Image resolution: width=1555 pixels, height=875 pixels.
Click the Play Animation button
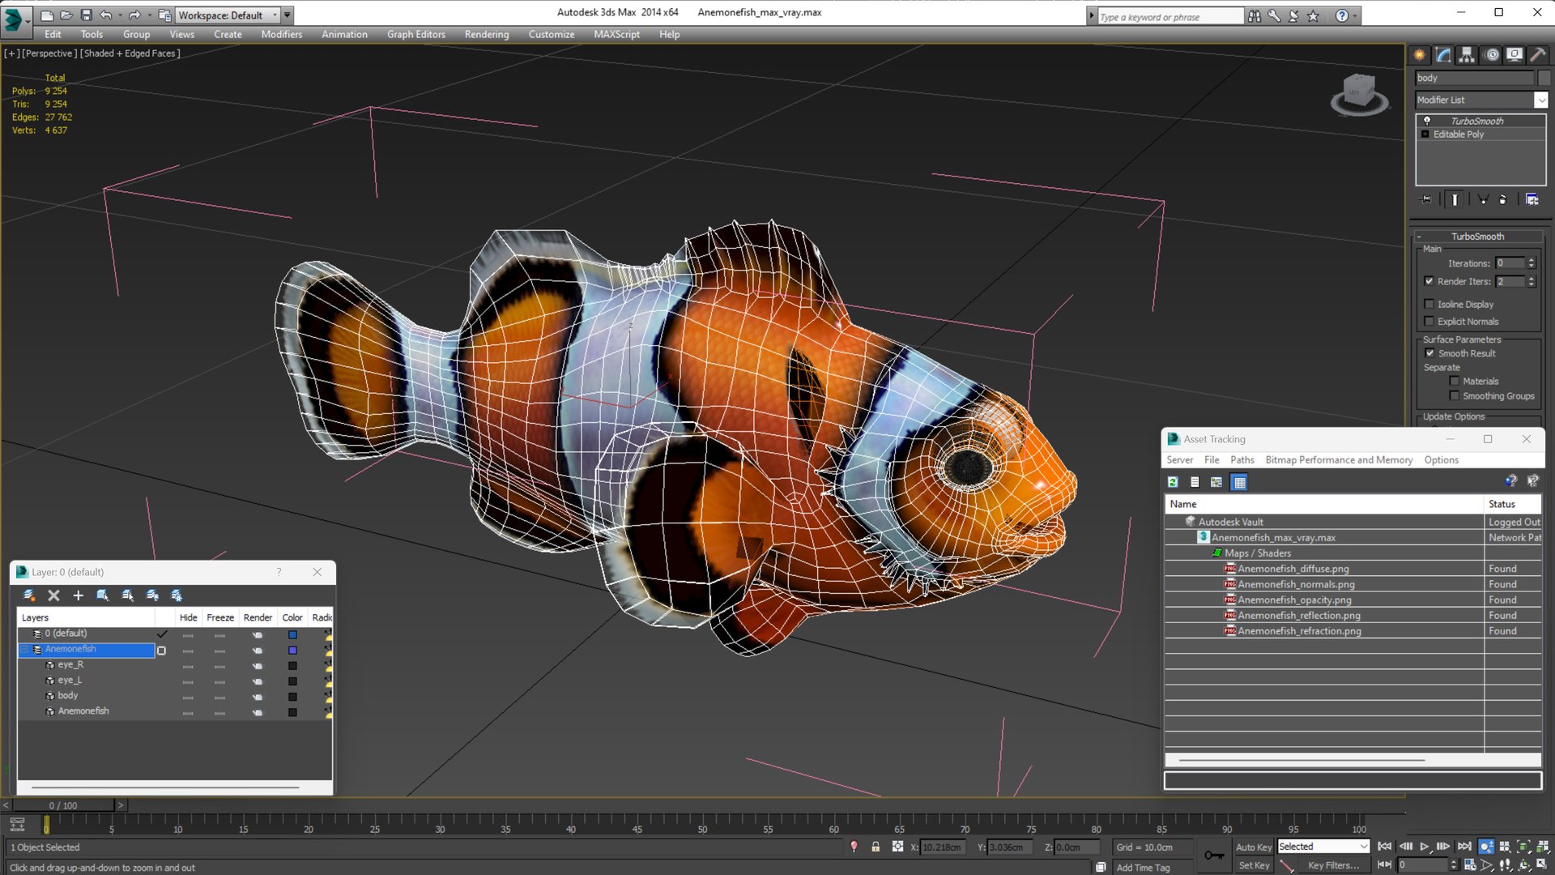tap(1424, 846)
